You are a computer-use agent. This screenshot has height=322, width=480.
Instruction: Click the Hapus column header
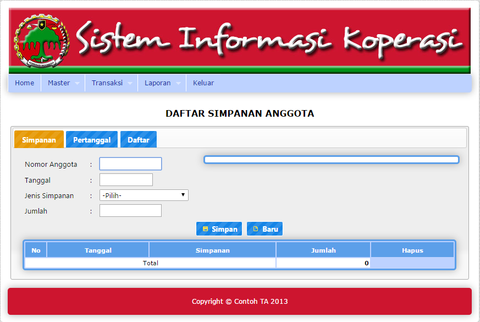pyautogui.click(x=412, y=250)
